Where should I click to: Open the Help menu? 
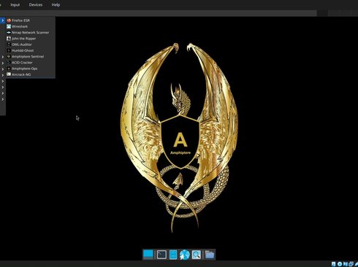pos(56,5)
